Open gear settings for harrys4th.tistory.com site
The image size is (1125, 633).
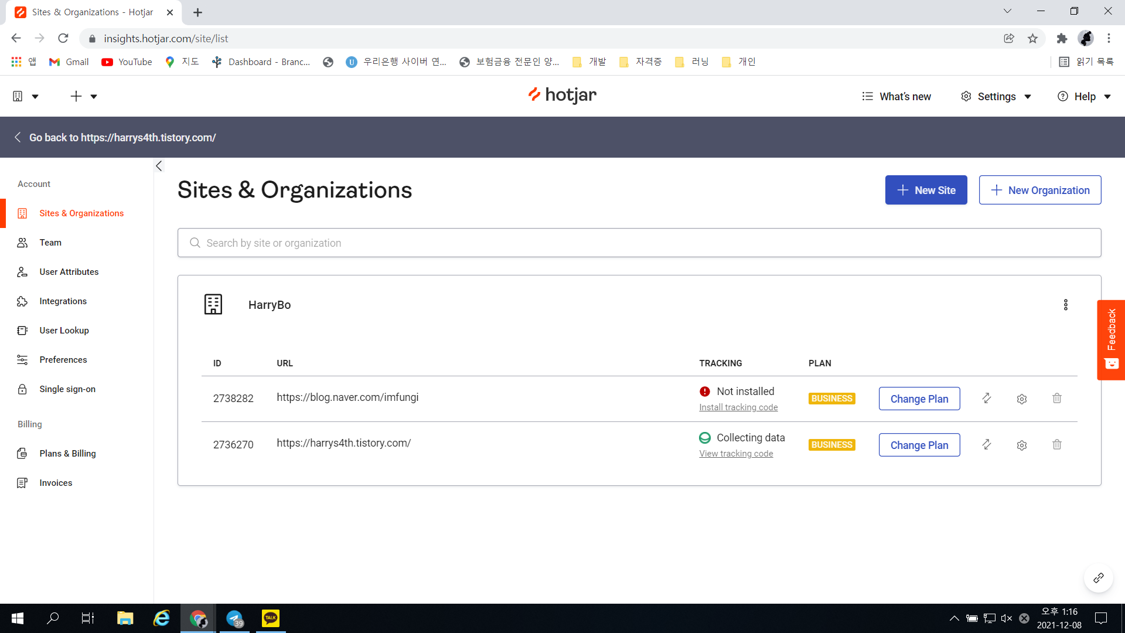click(1021, 445)
